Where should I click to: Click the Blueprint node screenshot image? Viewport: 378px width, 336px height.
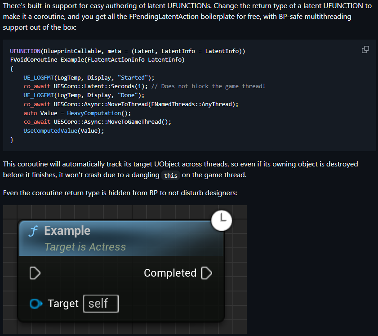pyautogui.click(x=125, y=269)
